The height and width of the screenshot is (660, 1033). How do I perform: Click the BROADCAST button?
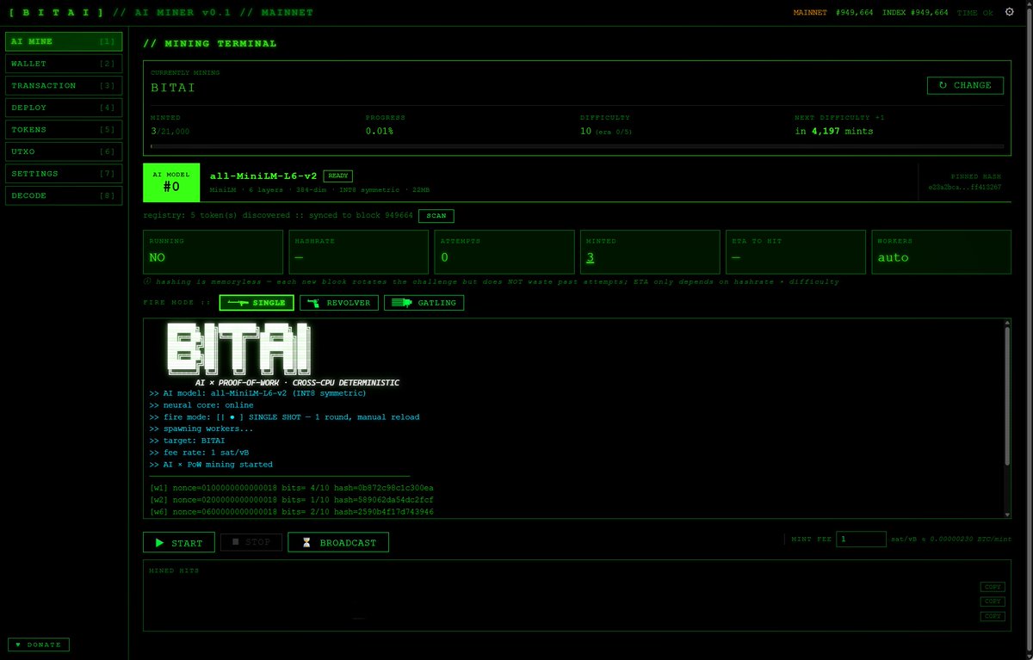(338, 542)
